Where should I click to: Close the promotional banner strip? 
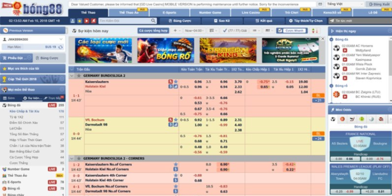coord(322,39)
